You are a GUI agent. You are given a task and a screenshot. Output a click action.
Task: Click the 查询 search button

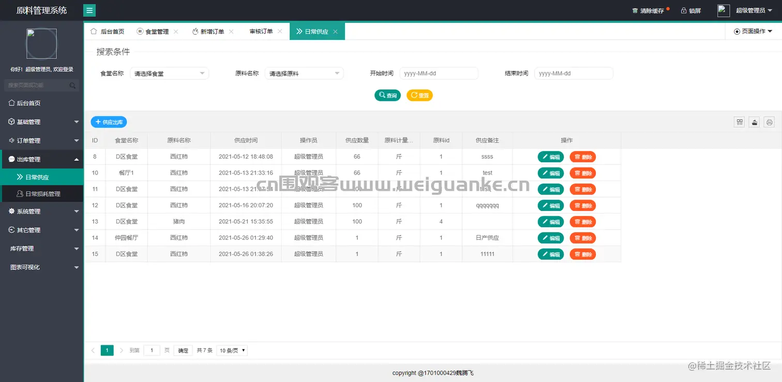387,96
